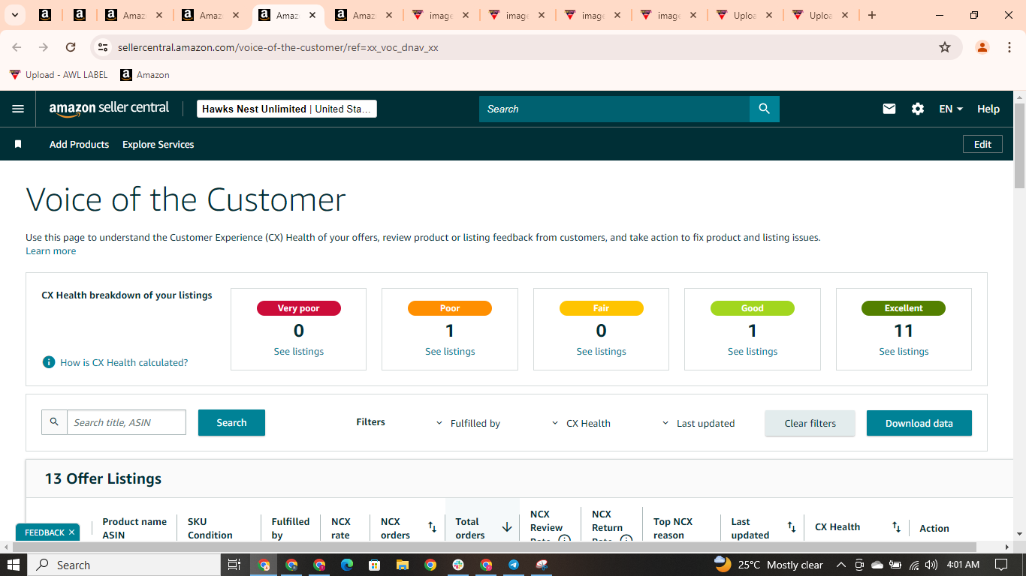
Task: Click the Edit button
Action: coord(982,144)
